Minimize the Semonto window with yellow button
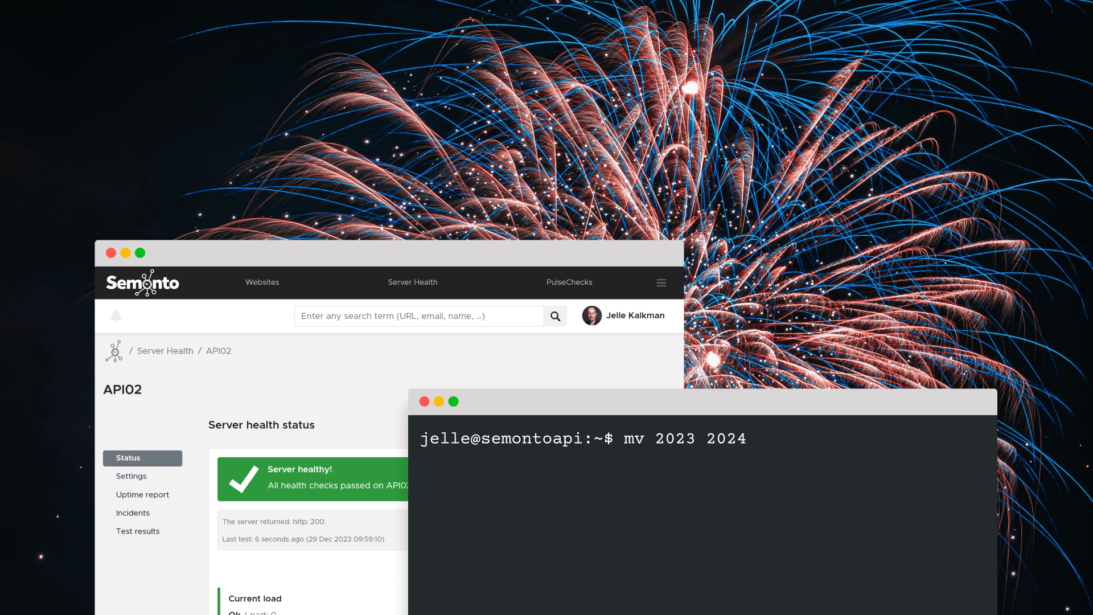 tap(125, 253)
